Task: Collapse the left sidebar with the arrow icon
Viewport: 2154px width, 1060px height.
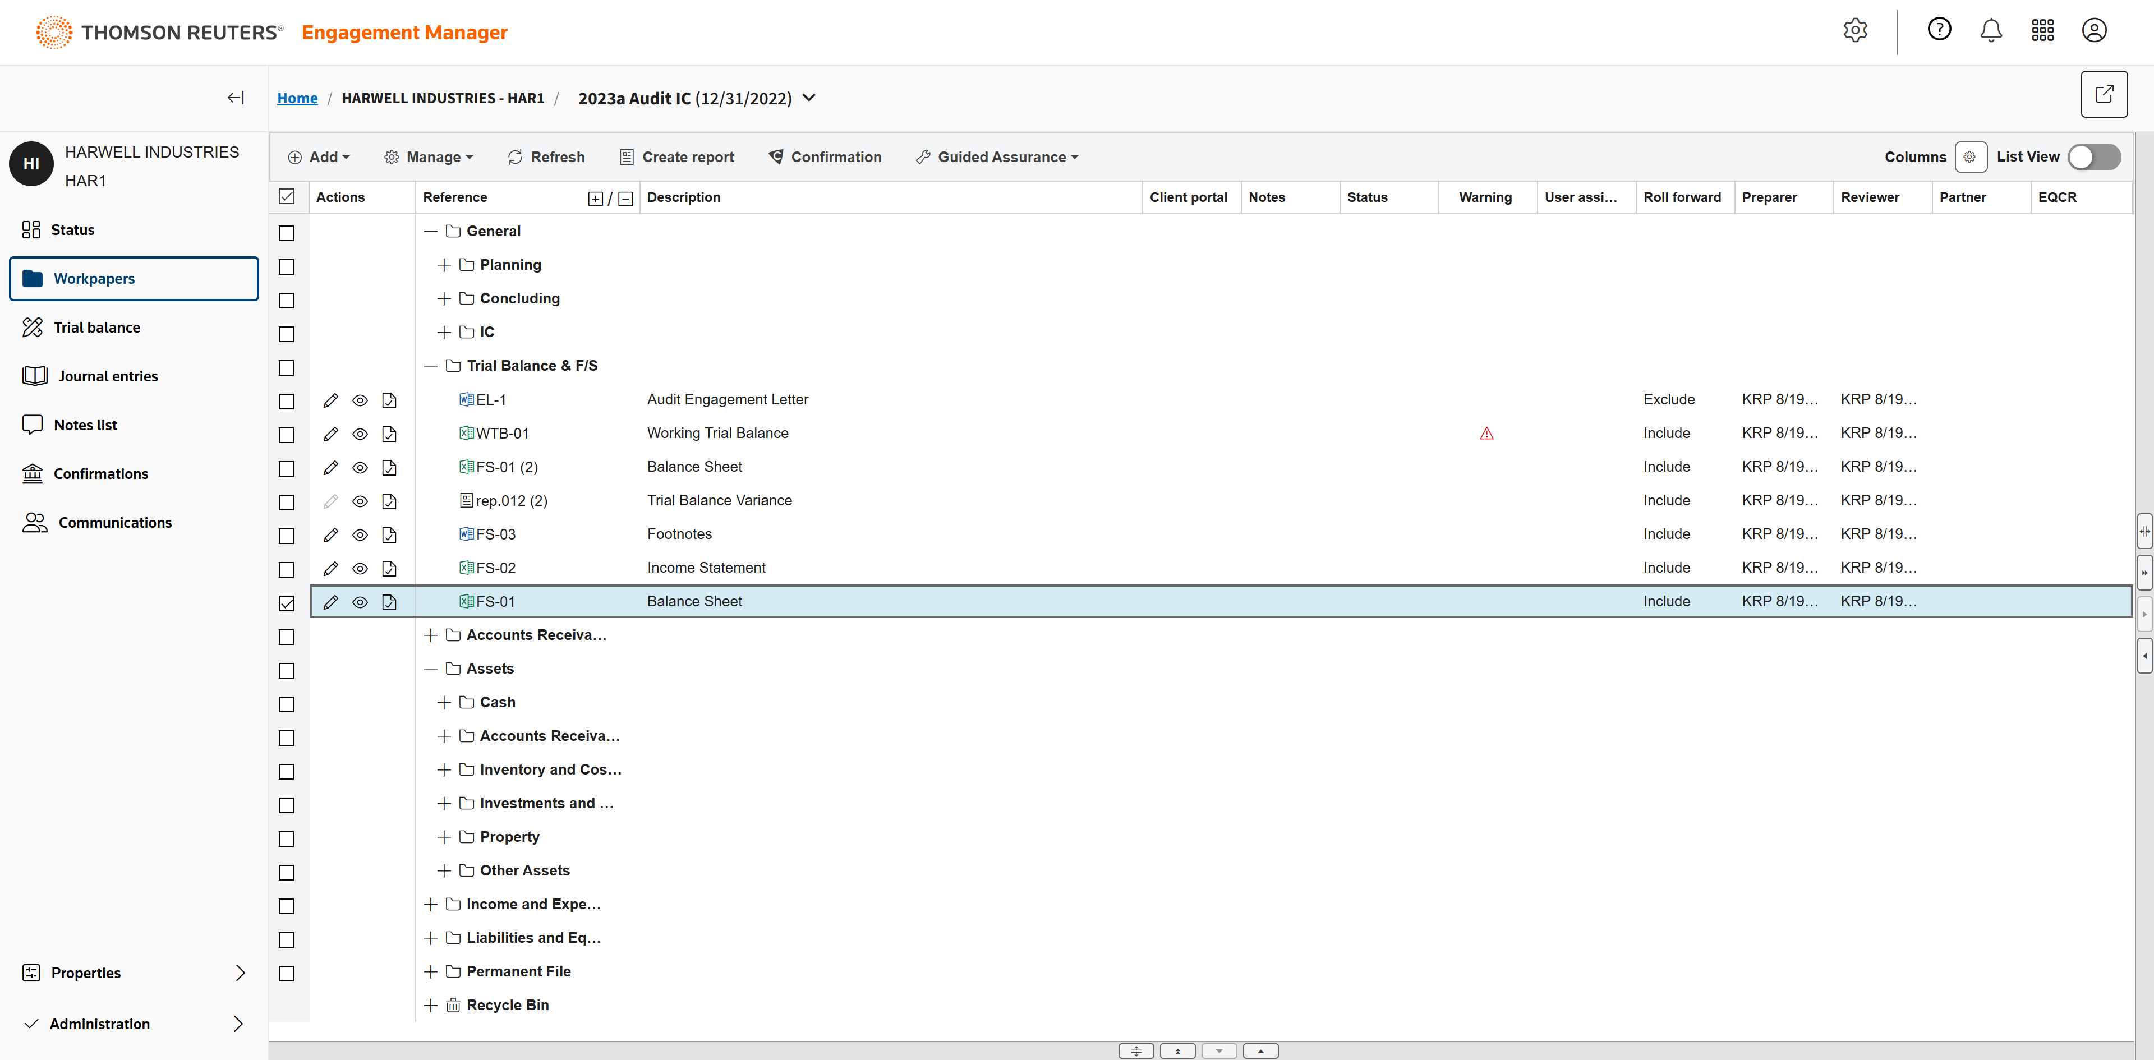Action: point(236,98)
